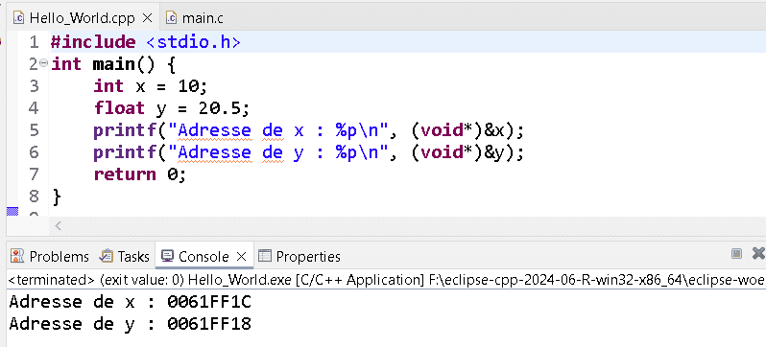Screen dimensions: 766x347
Task: Collapse the main function fold marker
Action: (x=43, y=63)
